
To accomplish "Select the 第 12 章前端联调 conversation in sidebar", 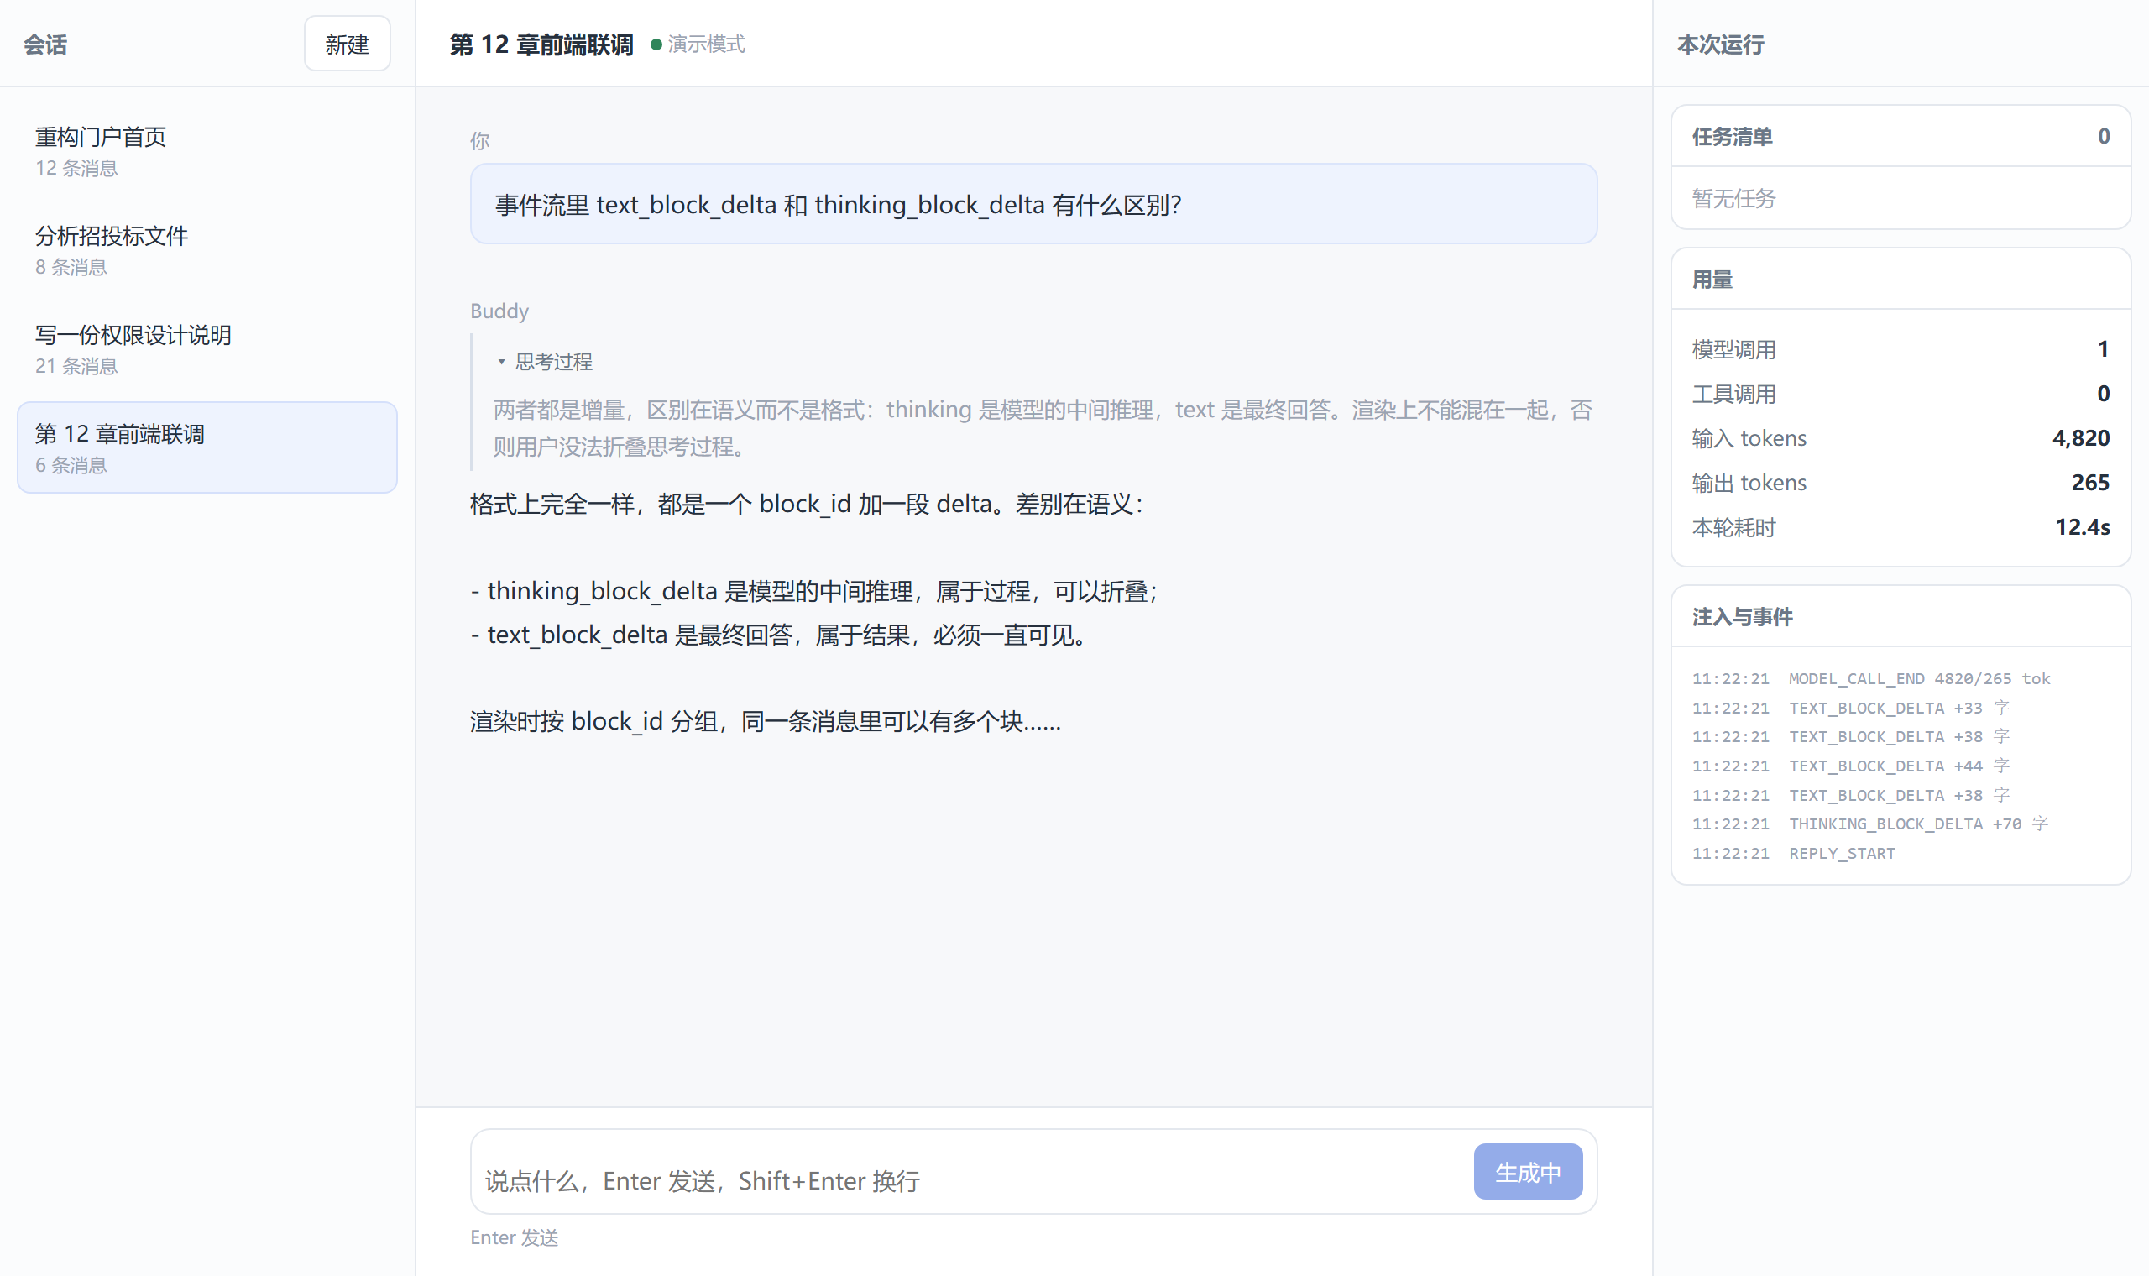I will tap(207, 447).
